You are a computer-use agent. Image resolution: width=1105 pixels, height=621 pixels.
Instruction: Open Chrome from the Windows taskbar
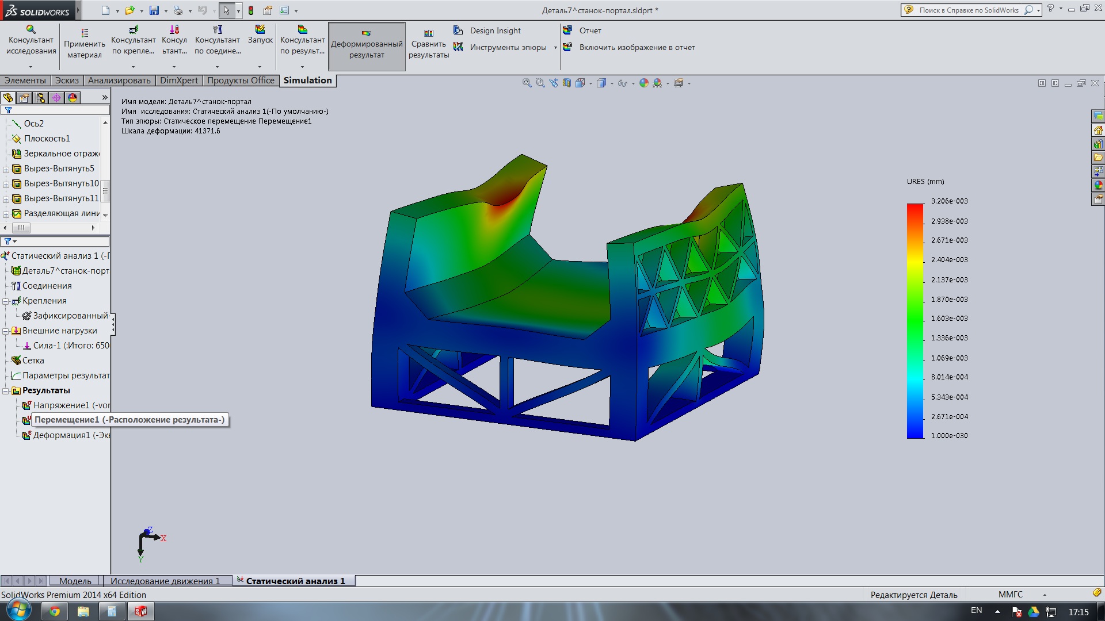click(x=55, y=611)
